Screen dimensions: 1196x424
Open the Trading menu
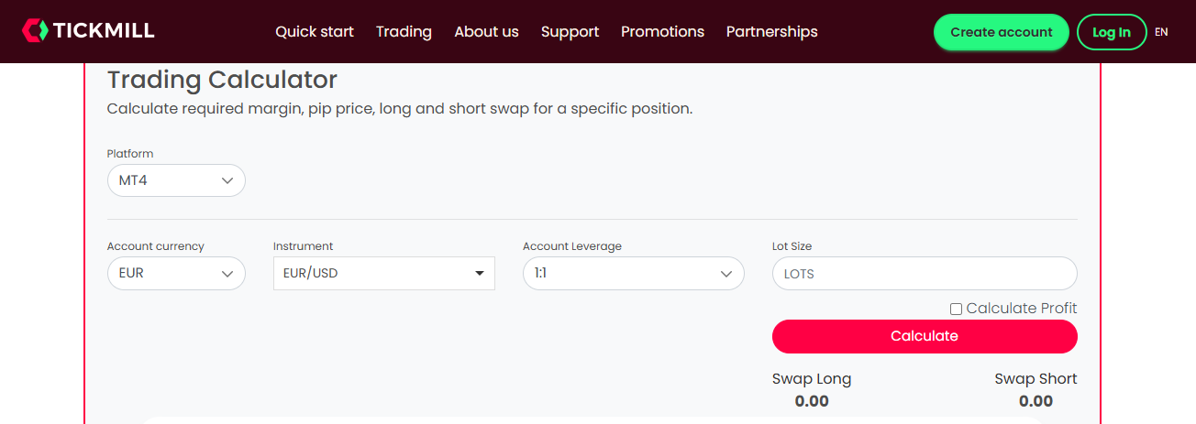(x=404, y=32)
